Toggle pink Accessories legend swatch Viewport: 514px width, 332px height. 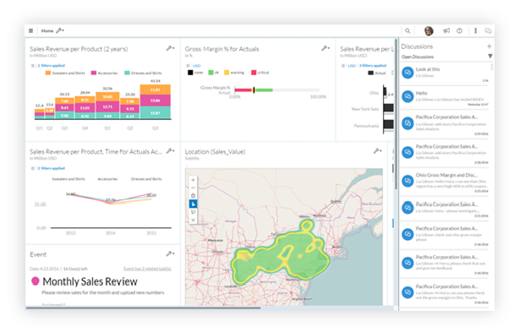[94, 73]
